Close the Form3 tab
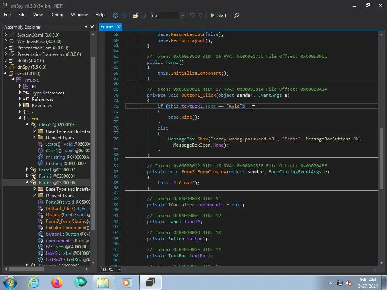 (x=118, y=27)
